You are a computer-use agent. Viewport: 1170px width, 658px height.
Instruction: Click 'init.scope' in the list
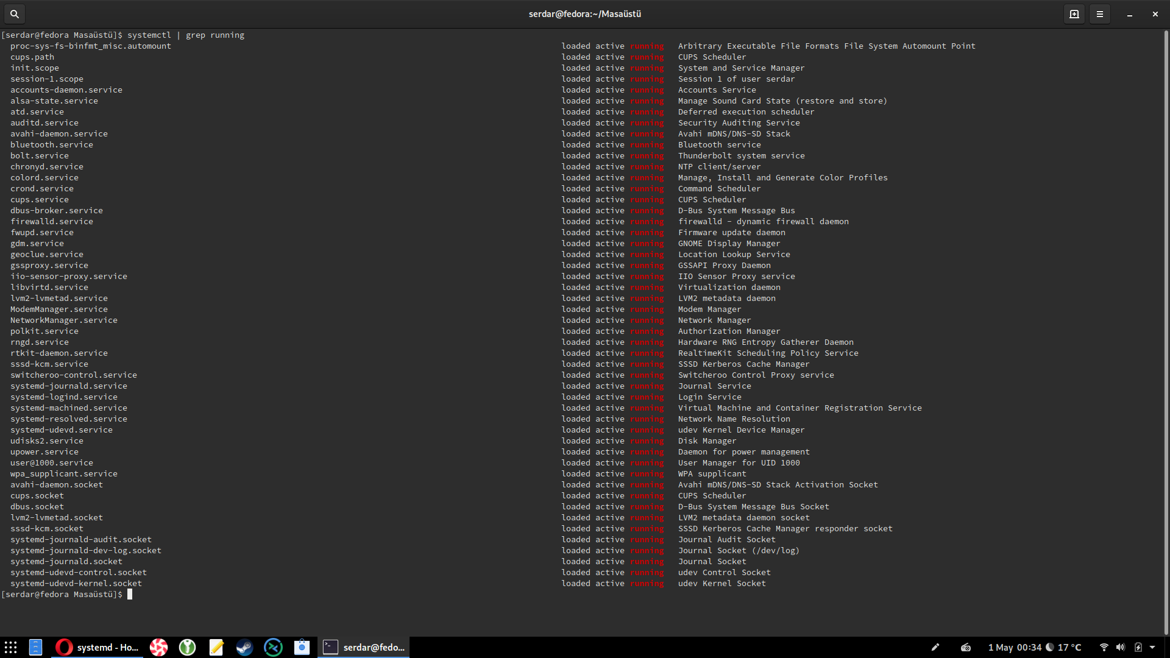coord(35,68)
